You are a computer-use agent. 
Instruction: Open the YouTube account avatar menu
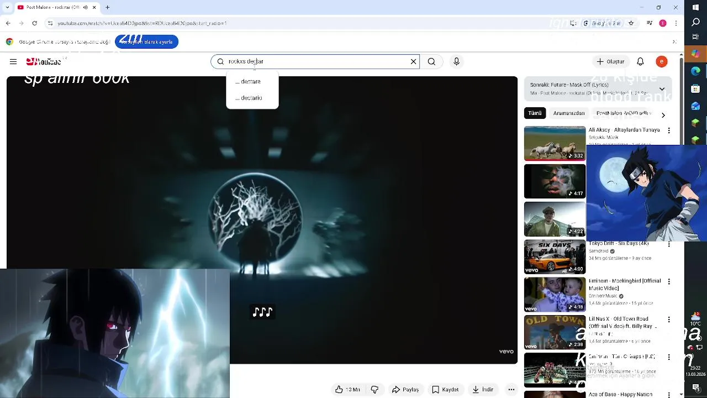pyautogui.click(x=661, y=62)
